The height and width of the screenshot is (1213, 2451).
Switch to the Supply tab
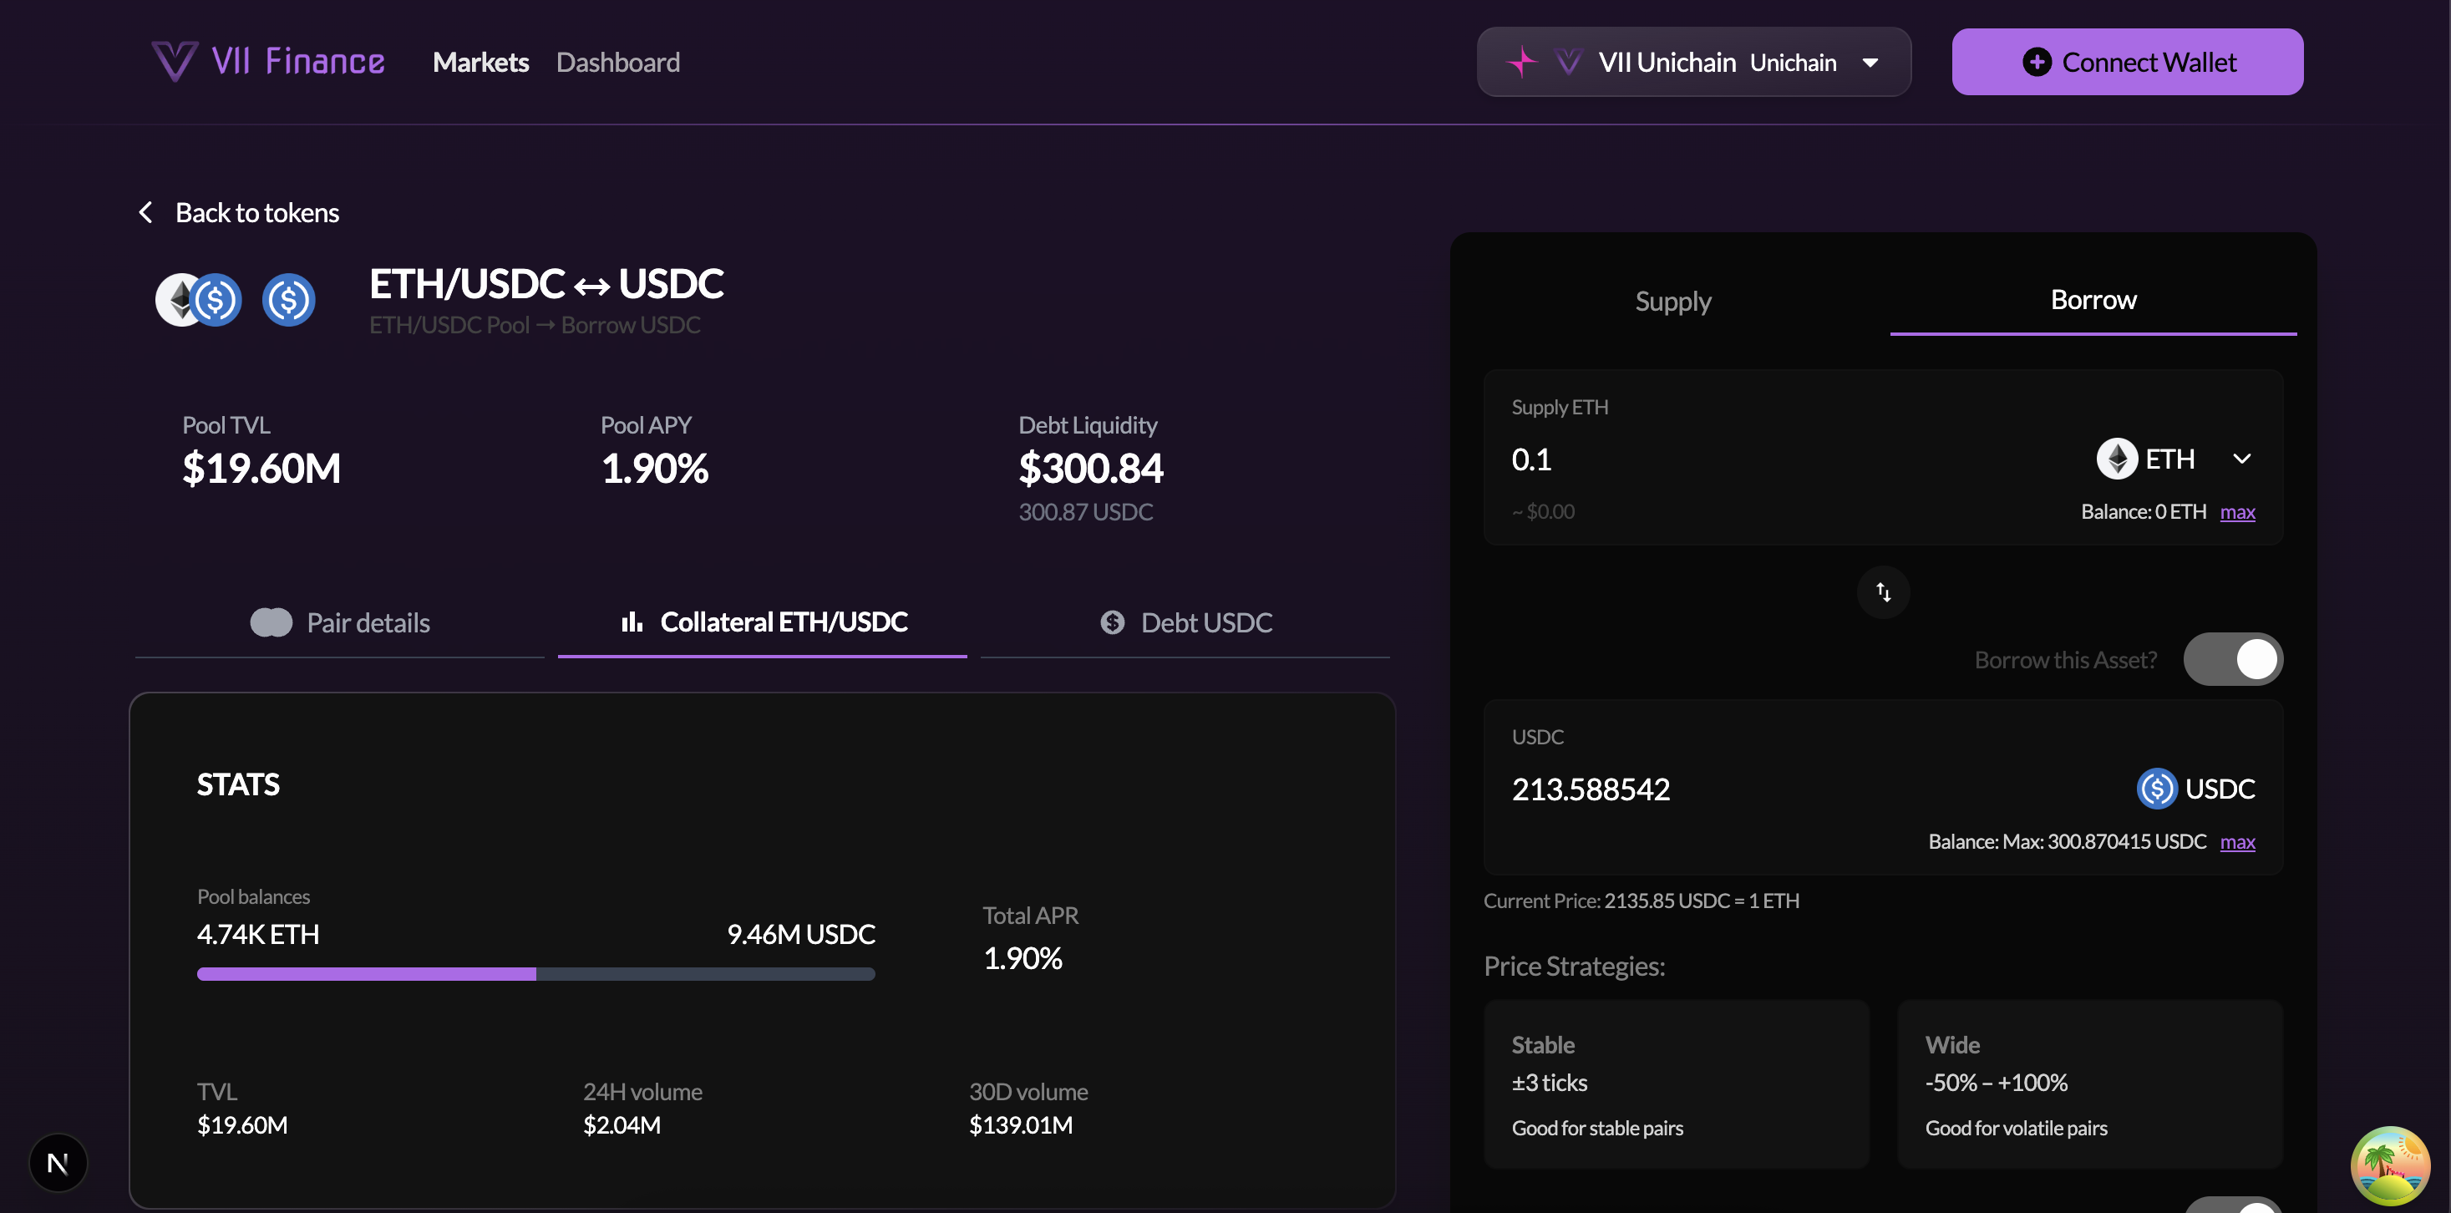click(1672, 302)
